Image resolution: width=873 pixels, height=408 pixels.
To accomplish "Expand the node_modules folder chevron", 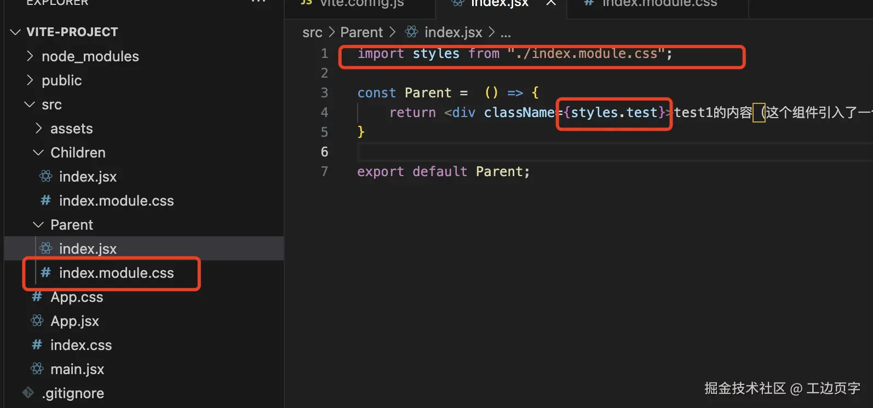I will point(30,56).
